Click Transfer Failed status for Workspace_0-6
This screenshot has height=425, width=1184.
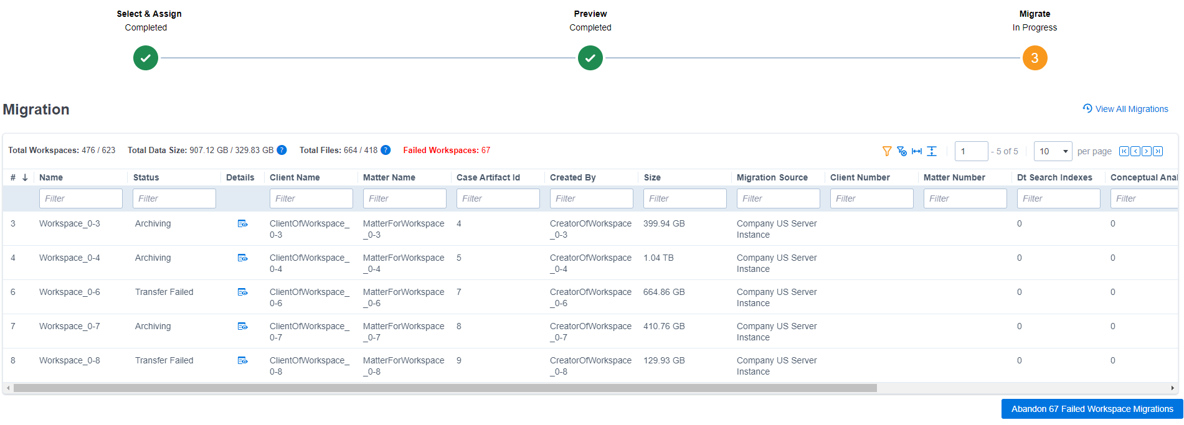point(164,292)
